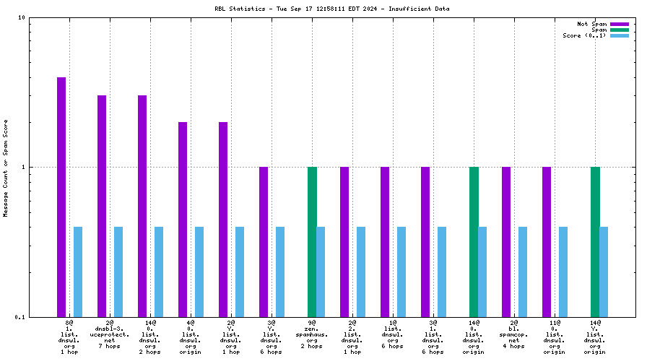
Task: Click the Y-axis tick label 10
Action: coord(22,17)
